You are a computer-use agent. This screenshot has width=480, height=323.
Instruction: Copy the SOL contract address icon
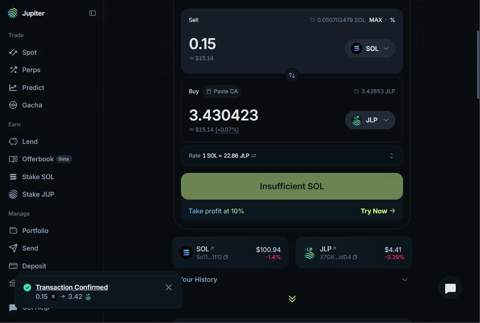pos(226,257)
